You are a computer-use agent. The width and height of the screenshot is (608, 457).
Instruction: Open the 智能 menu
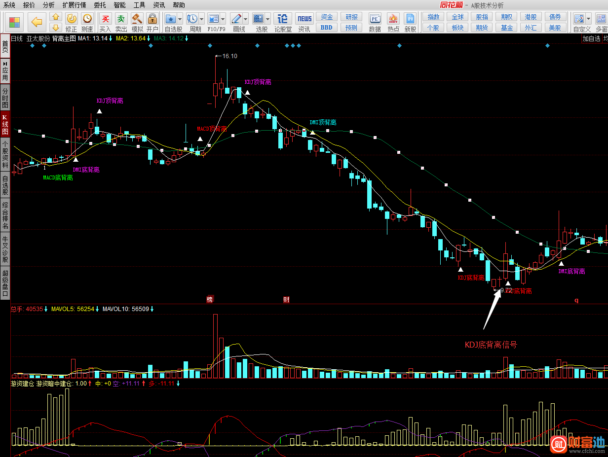coord(119,5)
